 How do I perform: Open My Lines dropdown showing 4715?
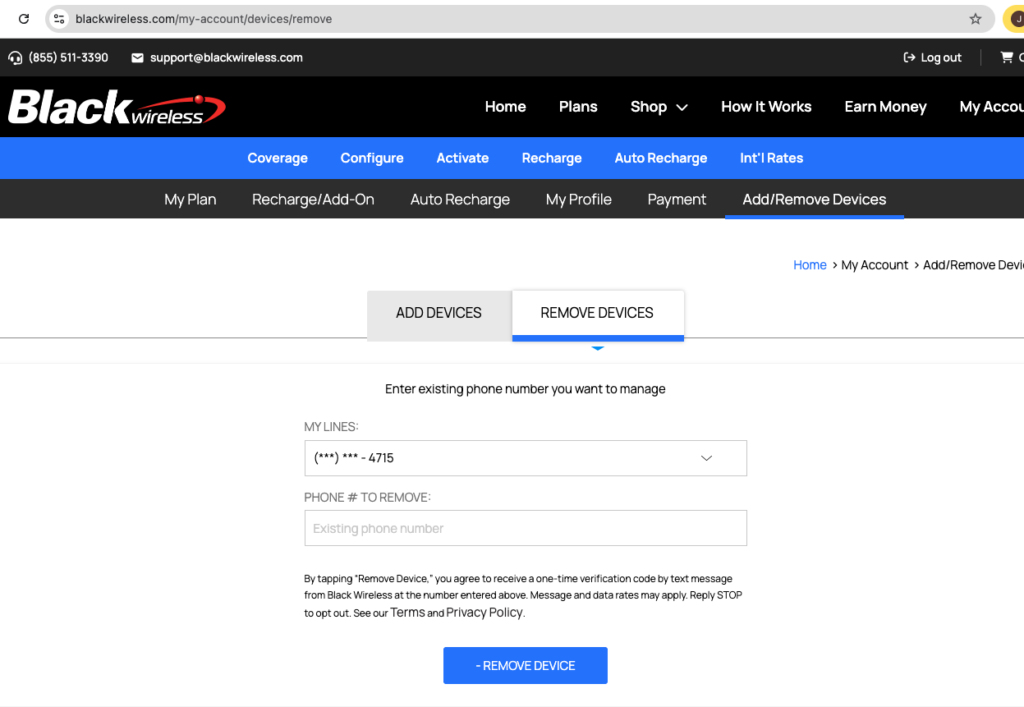[526, 458]
